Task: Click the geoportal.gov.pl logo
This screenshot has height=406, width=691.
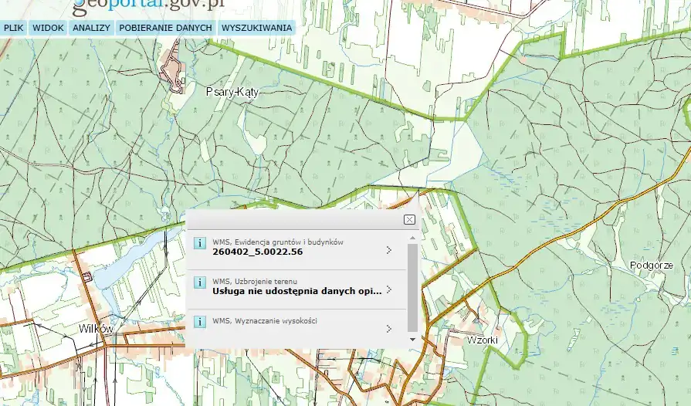Action: click(x=148, y=6)
